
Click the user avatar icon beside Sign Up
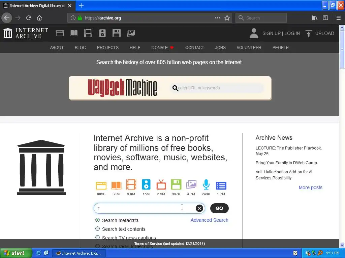tap(254, 33)
